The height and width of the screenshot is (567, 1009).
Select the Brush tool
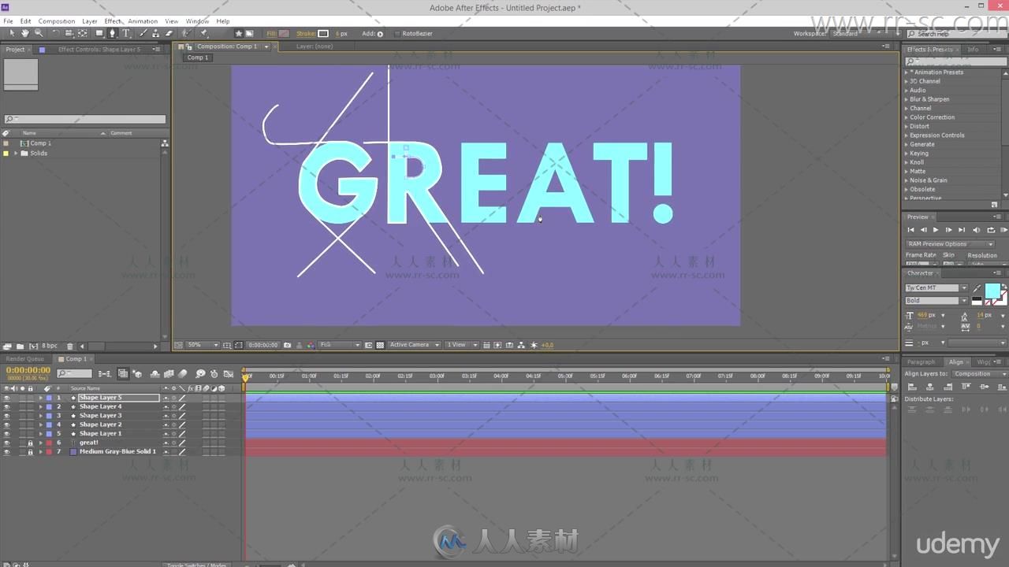pyautogui.click(x=143, y=33)
